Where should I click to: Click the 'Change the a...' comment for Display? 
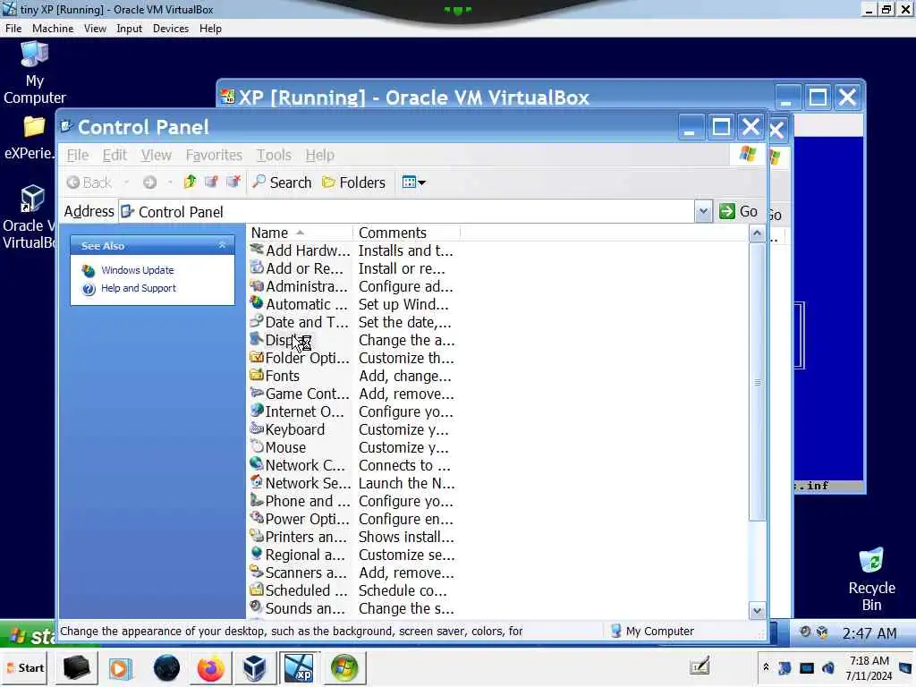click(407, 340)
